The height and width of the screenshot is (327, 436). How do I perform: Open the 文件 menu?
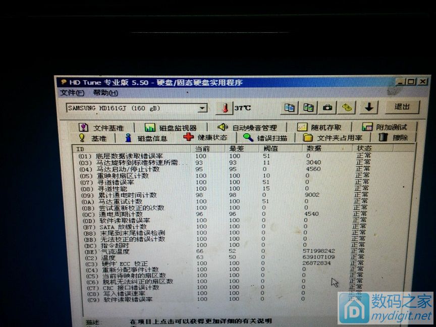(x=72, y=93)
